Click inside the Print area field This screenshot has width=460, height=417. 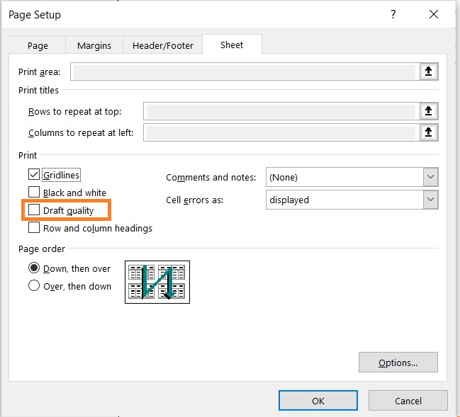[x=245, y=72]
